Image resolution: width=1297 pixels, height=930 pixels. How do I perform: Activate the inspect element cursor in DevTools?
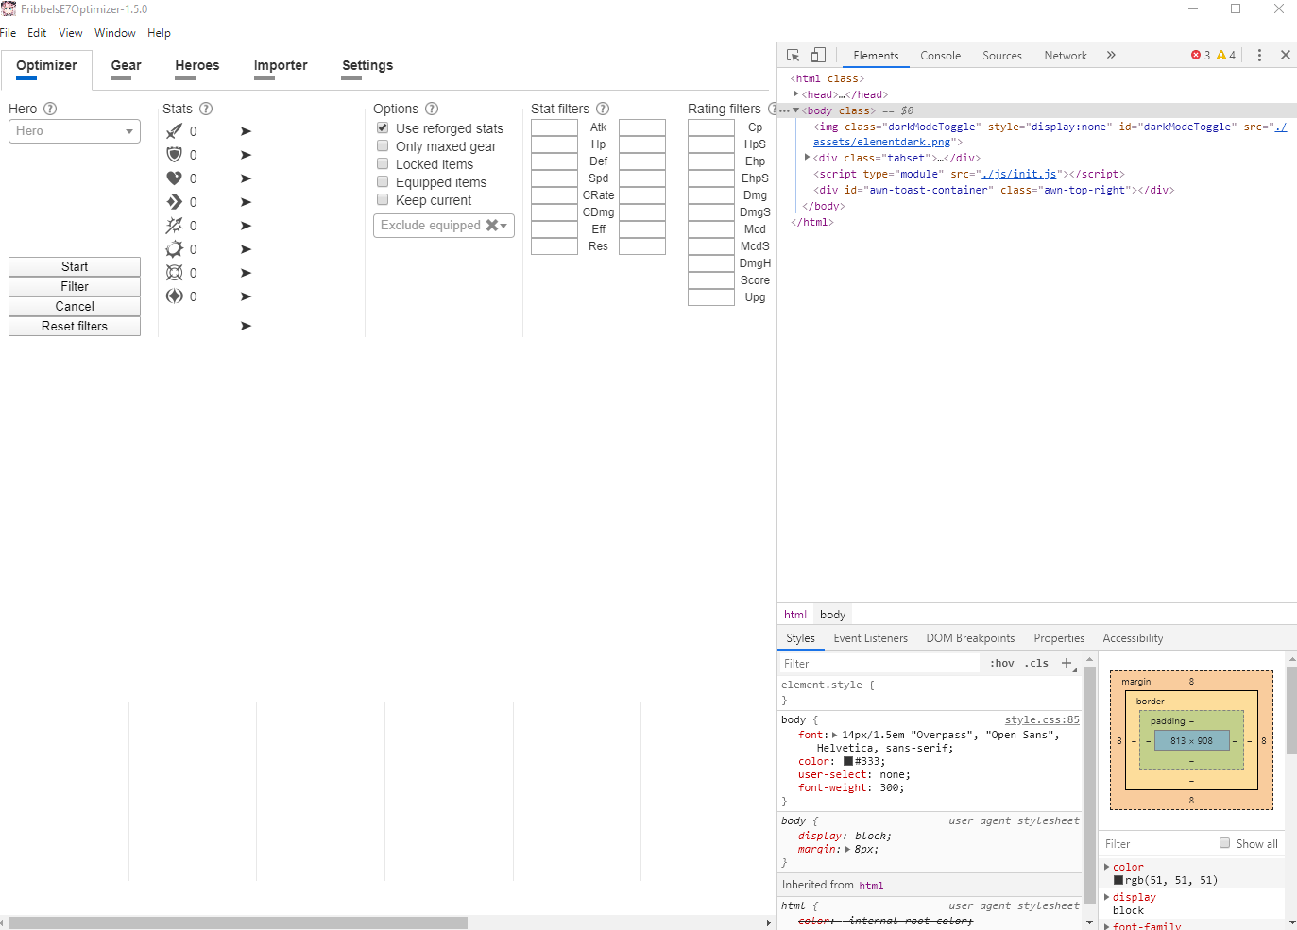tap(793, 55)
